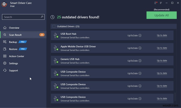Click the PRO badge next to Restore
This screenshot has height=108, width=181.
point(23,49)
